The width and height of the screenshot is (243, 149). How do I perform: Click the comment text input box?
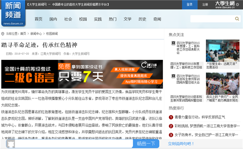tap(74, 144)
